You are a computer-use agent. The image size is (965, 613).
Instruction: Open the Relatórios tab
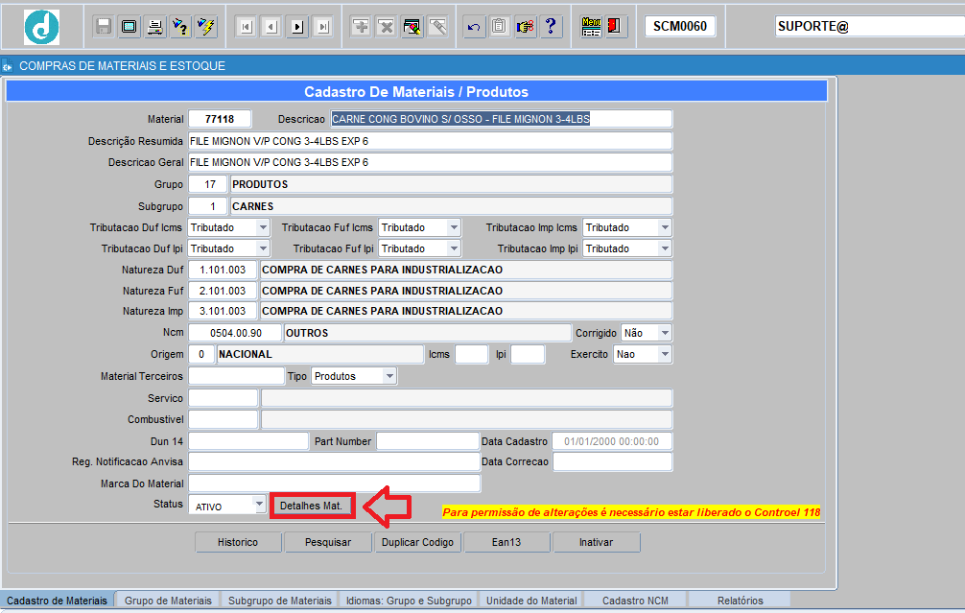(740, 601)
